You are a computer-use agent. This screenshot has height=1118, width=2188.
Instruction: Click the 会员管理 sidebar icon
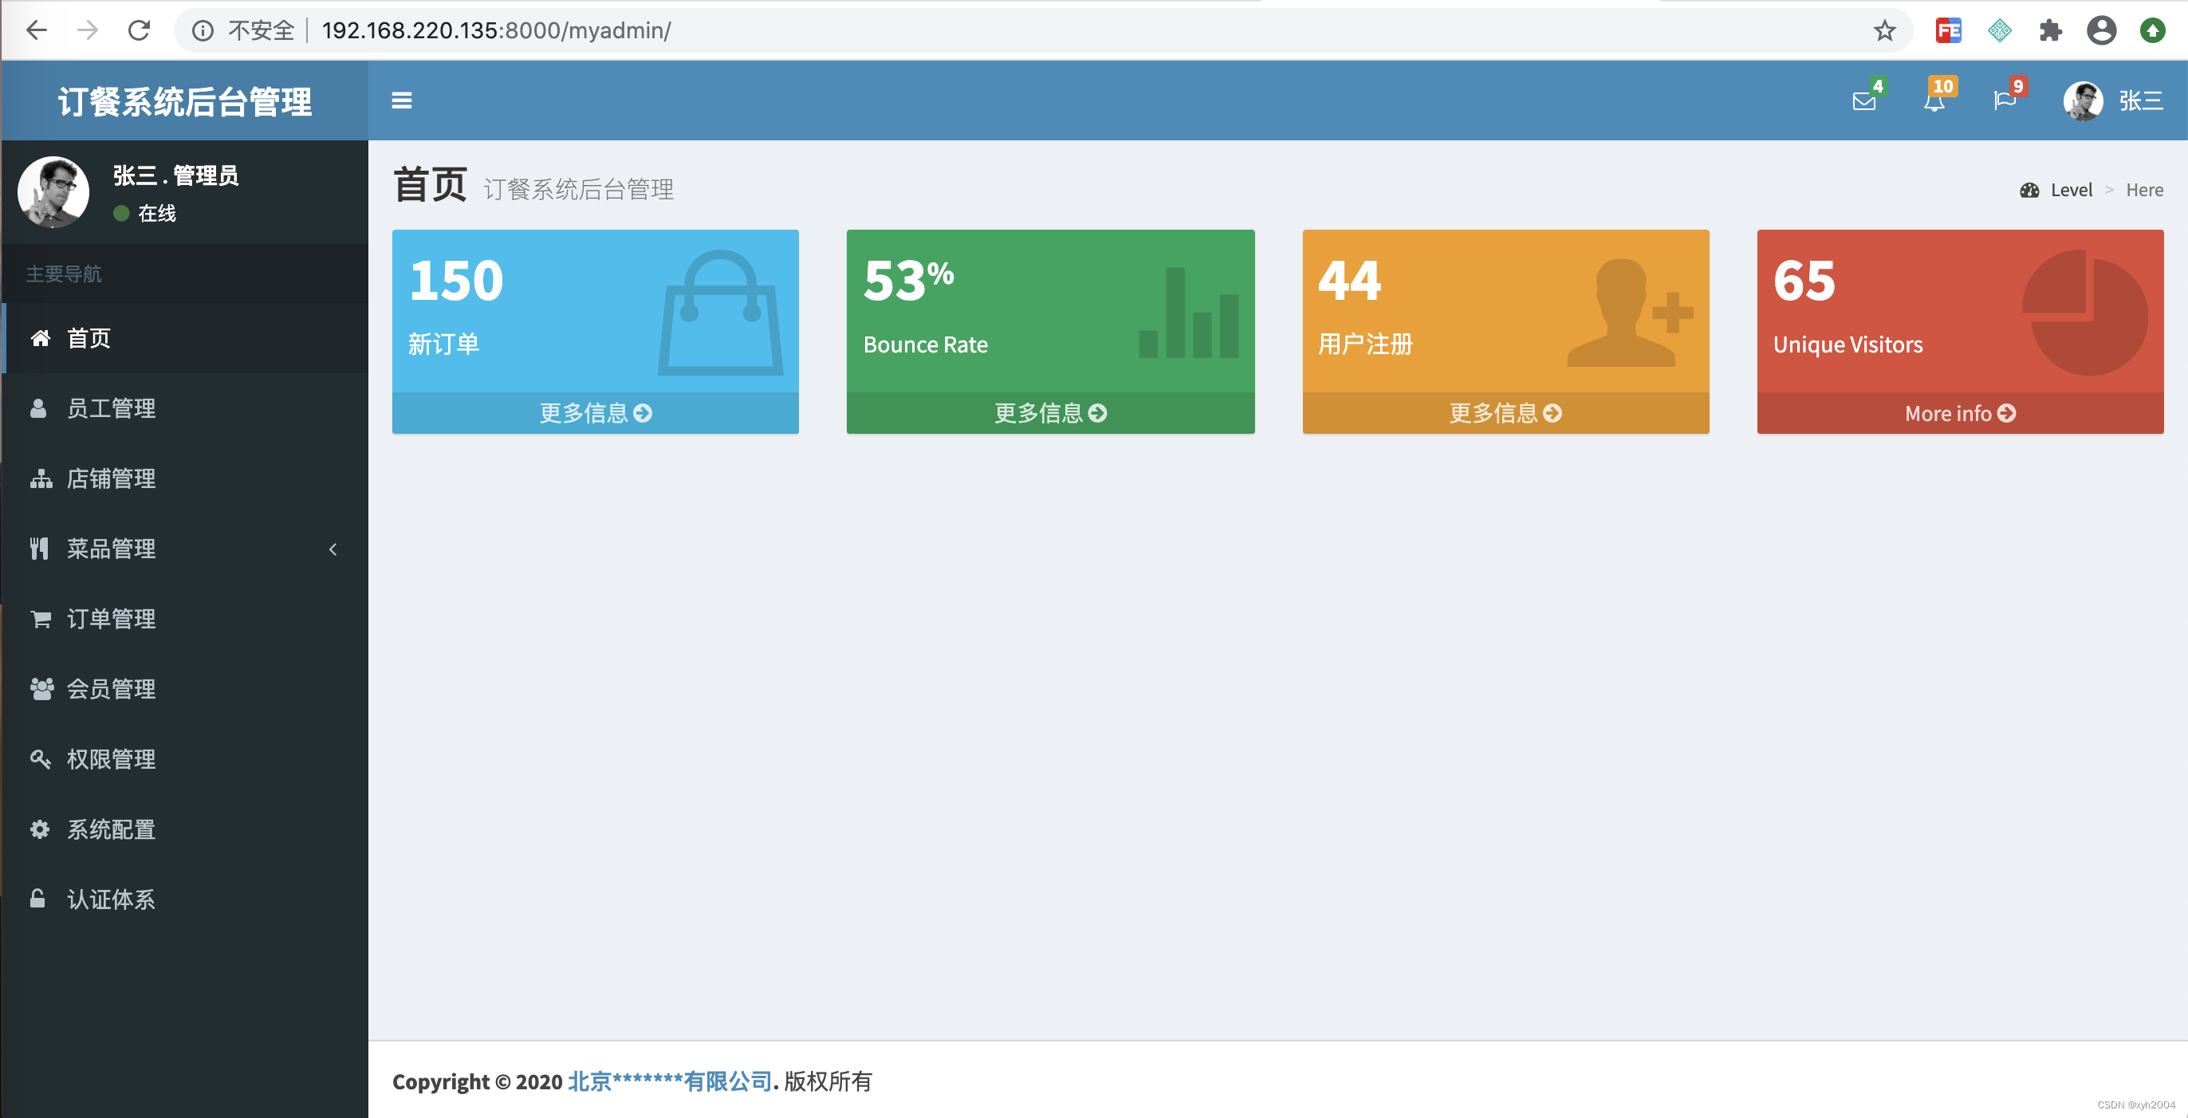(x=37, y=687)
